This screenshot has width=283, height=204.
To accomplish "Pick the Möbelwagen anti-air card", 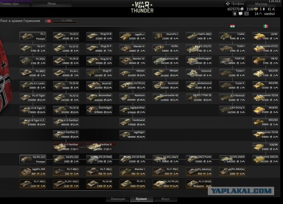I will tap(199, 61).
